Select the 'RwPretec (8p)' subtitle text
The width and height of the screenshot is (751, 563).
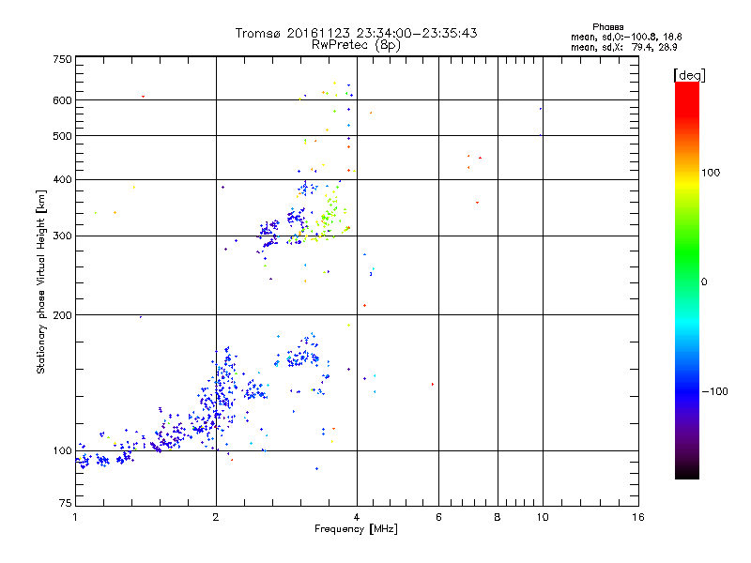click(x=356, y=45)
